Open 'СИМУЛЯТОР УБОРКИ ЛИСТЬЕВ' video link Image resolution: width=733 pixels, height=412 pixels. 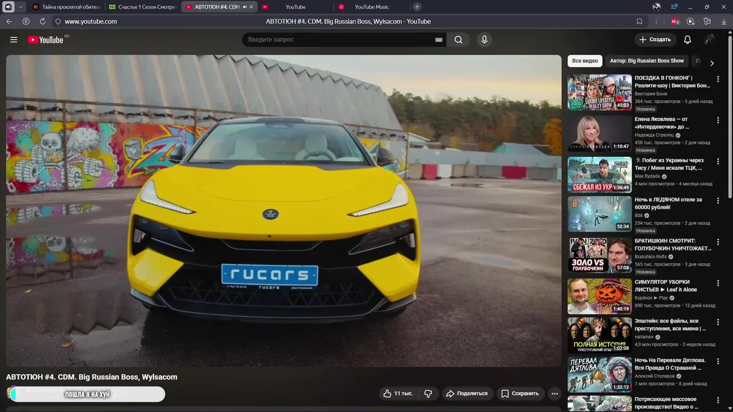(666, 286)
